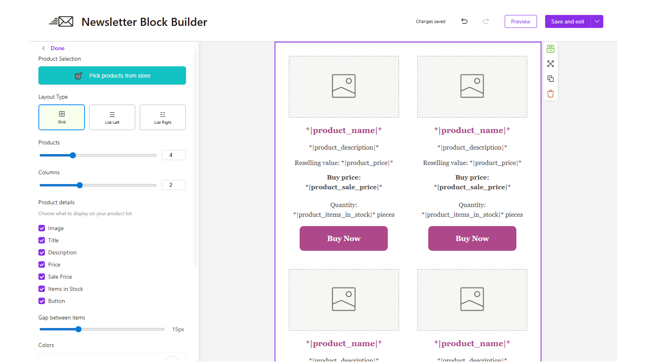Viewport: 647px width, 364px height.
Task: Expand the Colors section
Action: (x=46, y=345)
